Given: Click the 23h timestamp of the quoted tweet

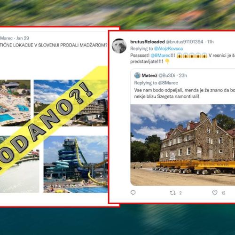Looking at the screenshot, I should click(183, 76).
